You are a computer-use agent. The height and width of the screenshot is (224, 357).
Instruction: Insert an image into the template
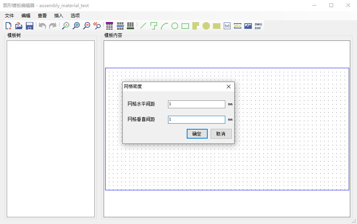click(248, 26)
